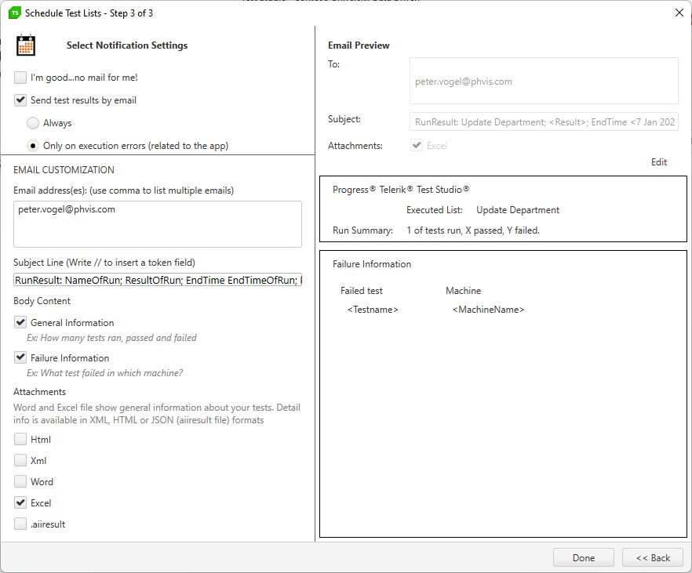Click the Test Studio logo in title bar
692x573 pixels.
click(14, 13)
